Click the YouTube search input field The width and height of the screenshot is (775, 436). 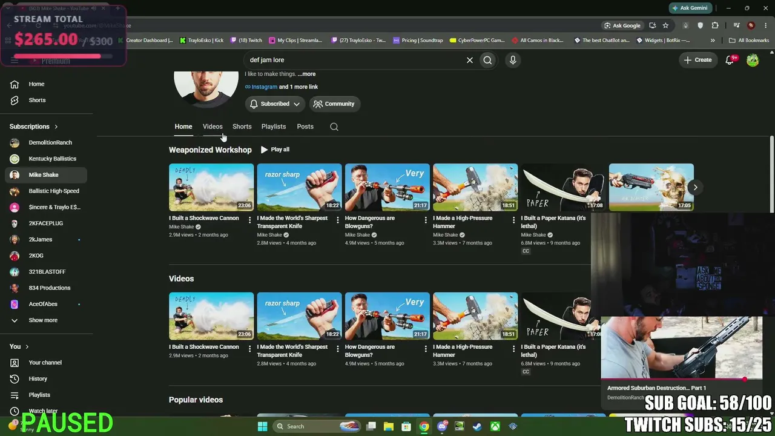click(x=354, y=60)
